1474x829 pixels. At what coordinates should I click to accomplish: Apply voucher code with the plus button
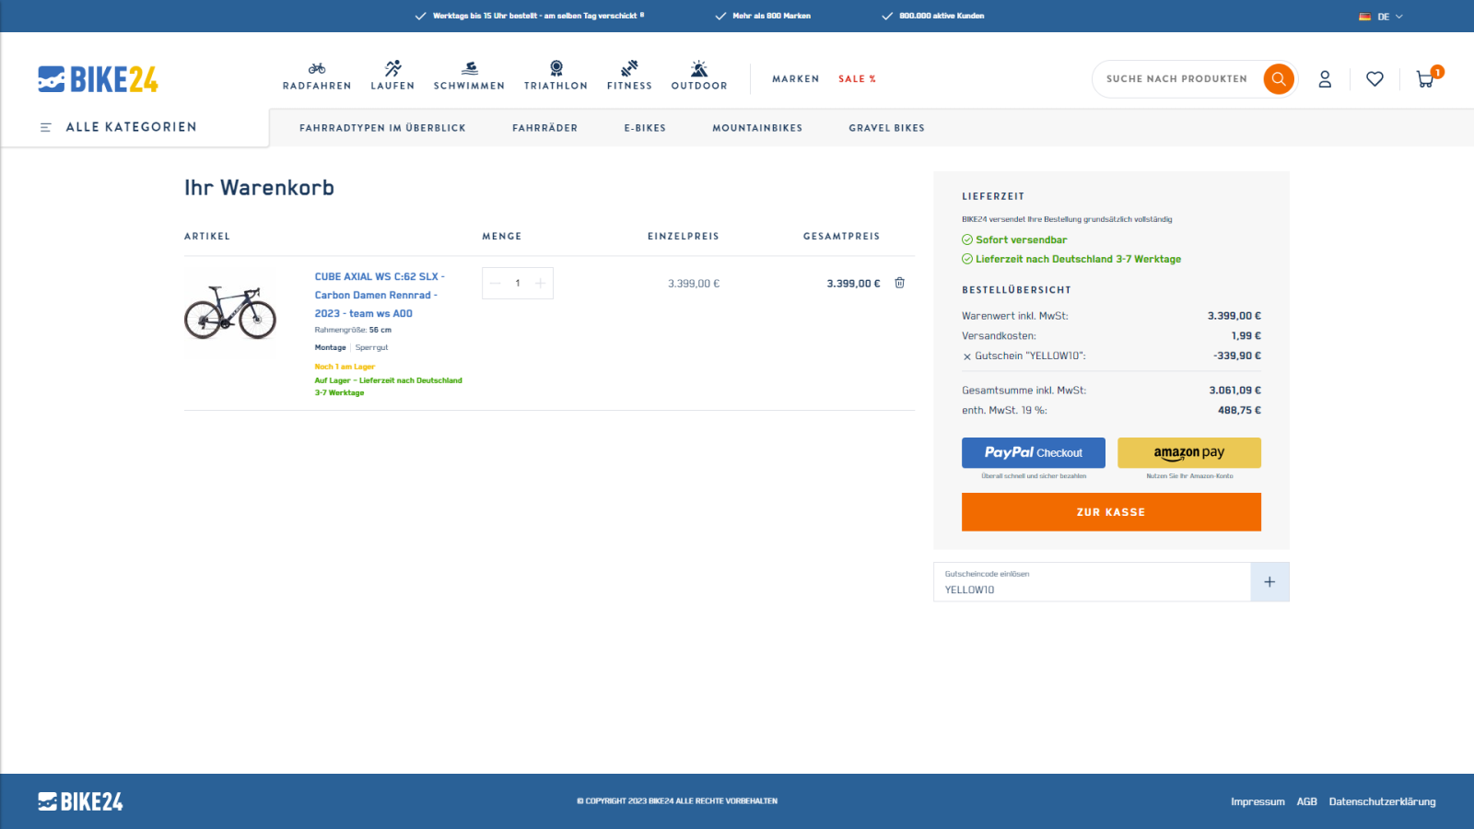tap(1269, 582)
